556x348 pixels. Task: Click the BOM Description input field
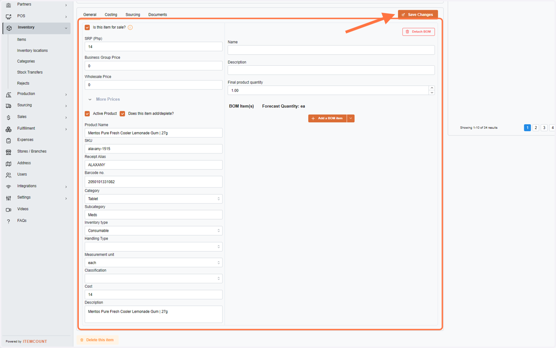[x=331, y=70]
